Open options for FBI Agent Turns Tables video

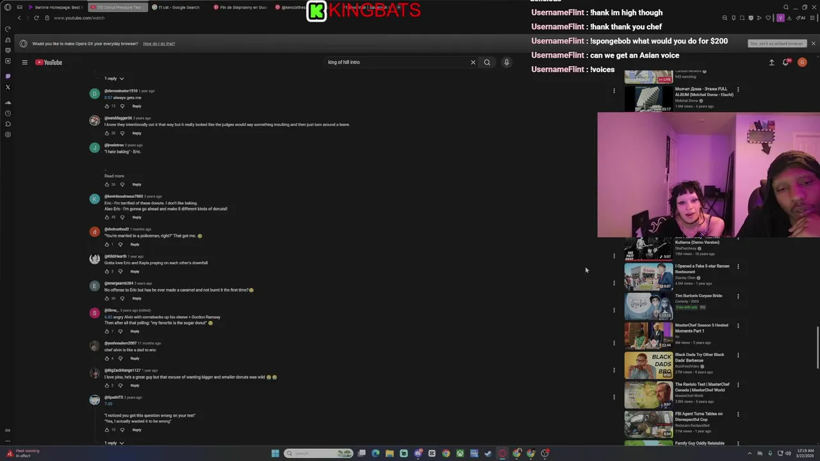tap(738, 414)
